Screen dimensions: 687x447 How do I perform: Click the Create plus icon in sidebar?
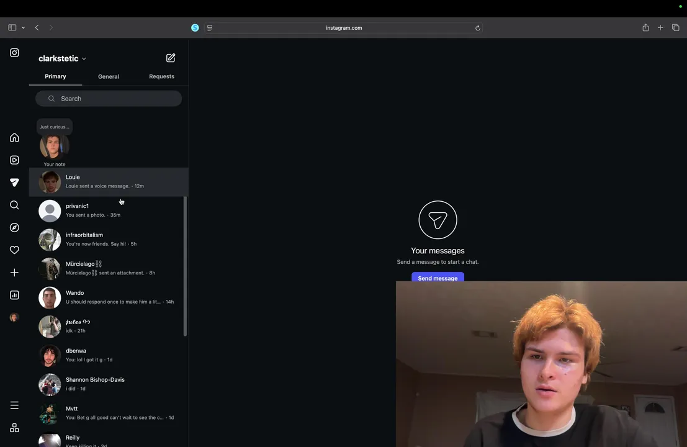(x=14, y=273)
